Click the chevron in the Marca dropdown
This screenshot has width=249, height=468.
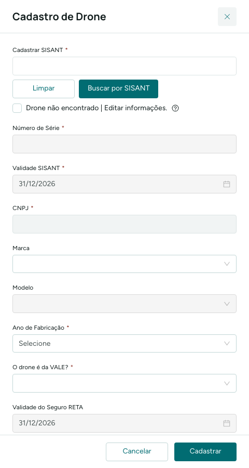(227, 264)
